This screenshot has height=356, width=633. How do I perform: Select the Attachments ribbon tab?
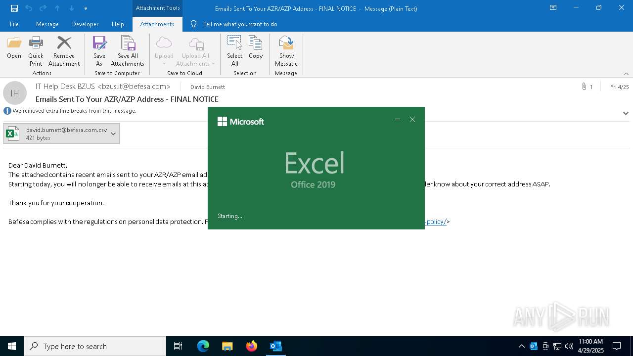[x=157, y=24]
